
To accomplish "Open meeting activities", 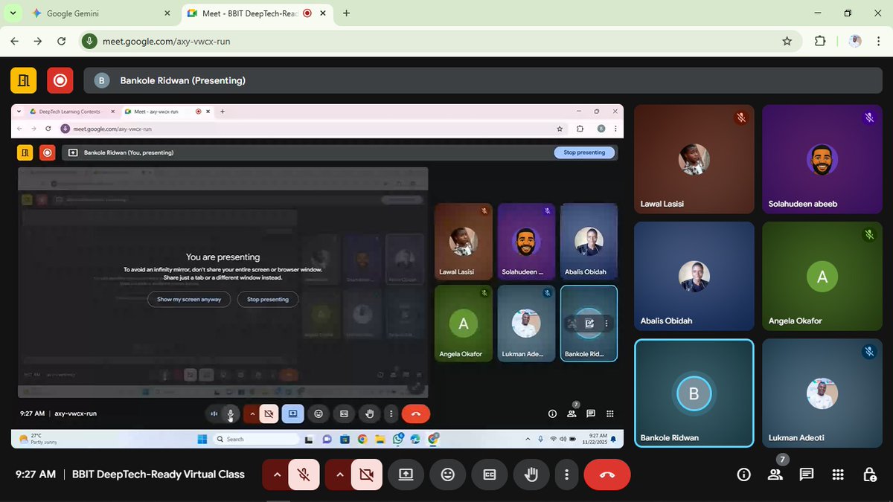I will 837,474.
